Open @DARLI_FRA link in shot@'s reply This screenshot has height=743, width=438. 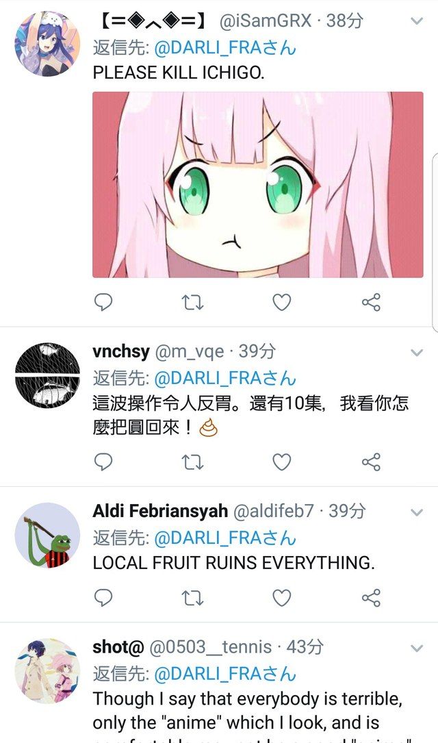tap(225, 674)
